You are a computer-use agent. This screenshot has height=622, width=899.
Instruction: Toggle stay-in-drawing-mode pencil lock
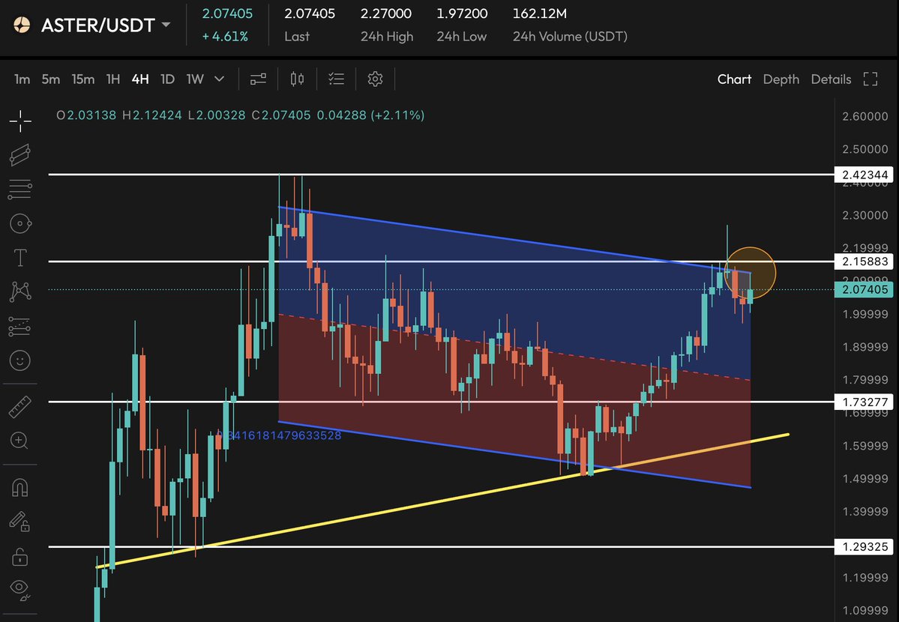point(20,521)
